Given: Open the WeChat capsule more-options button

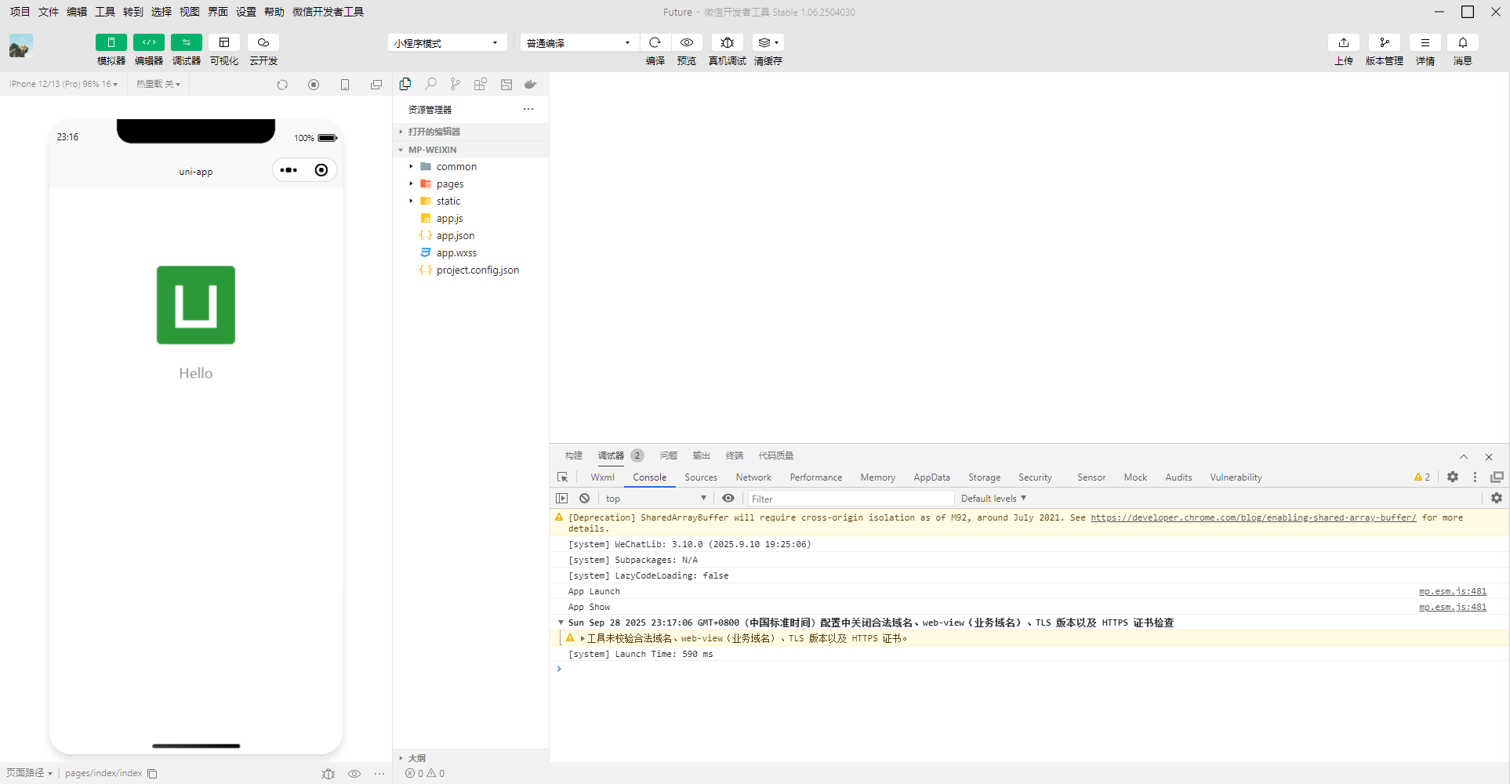Looking at the screenshot, I should 289,170.
